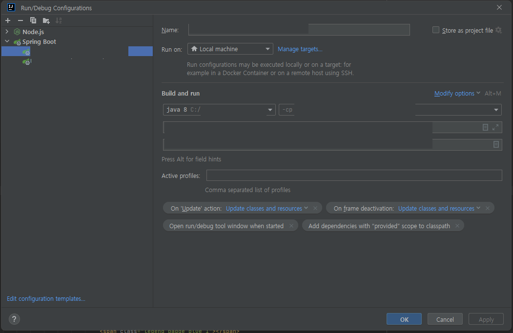
Task: Close the Run/Debug Configurations dialog
Action: pos(499,7)
